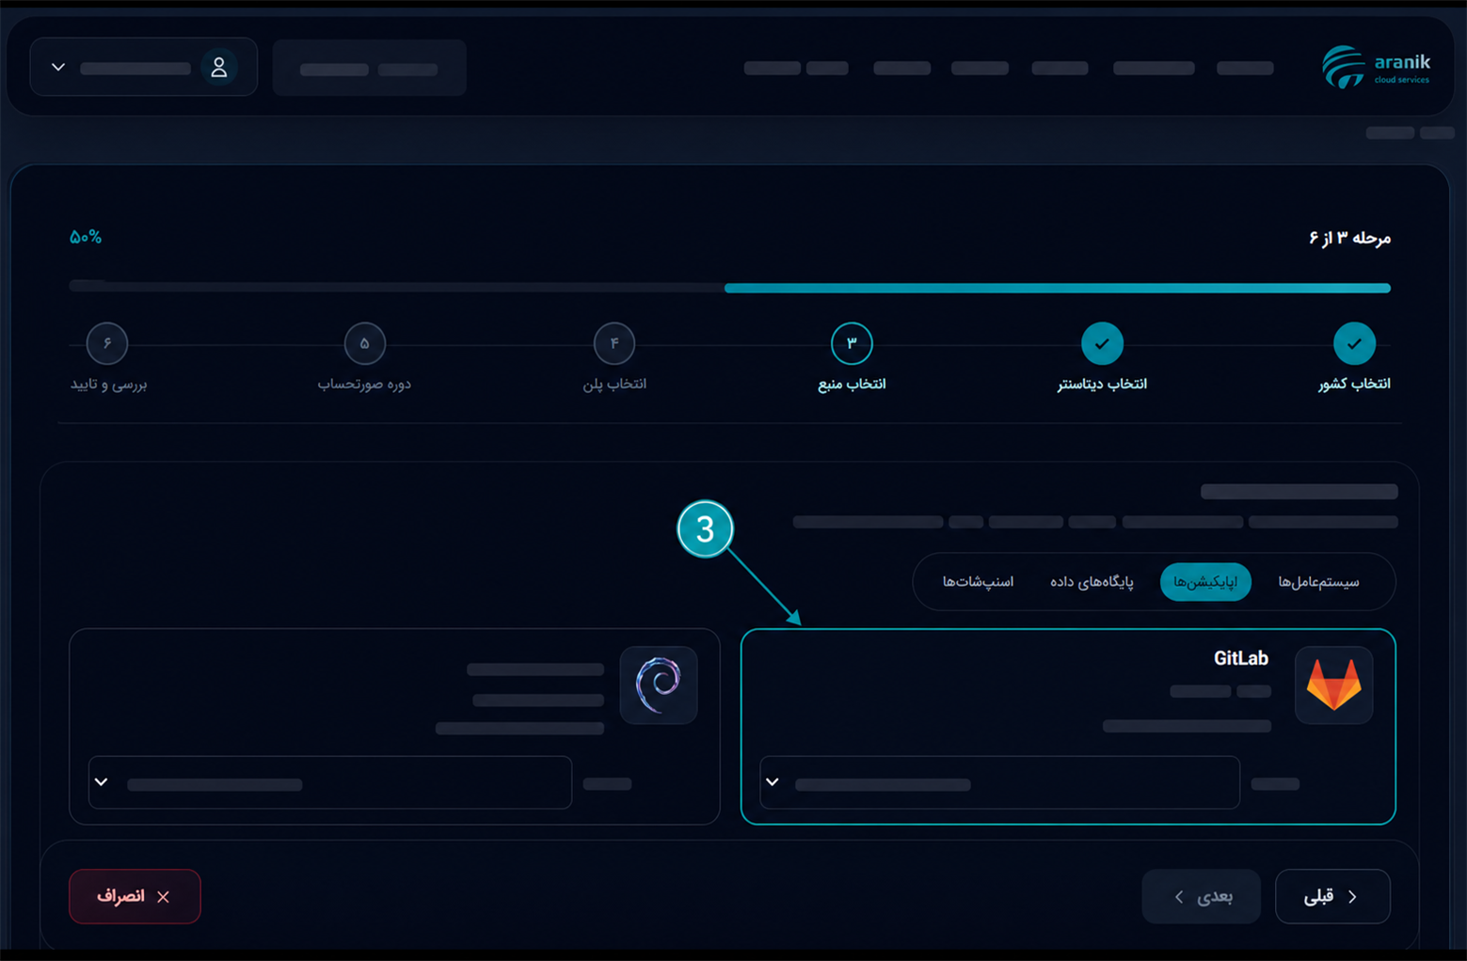The height and width of the screenshot is (961, 1467).
Task: Click the مرحله ۳ از ۶ label
Action: pos(1349,238)
